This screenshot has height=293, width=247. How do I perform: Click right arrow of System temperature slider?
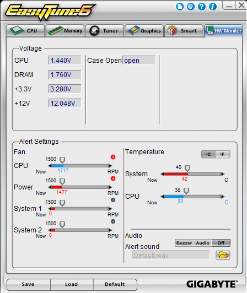click(223, 174)
